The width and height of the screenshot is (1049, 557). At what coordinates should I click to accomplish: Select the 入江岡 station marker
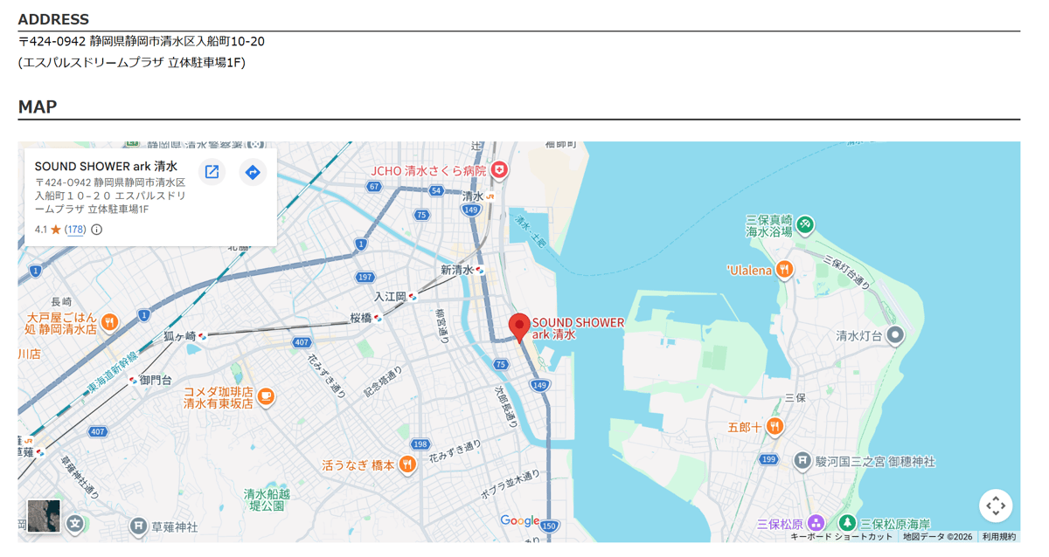[x=413, y=297]
